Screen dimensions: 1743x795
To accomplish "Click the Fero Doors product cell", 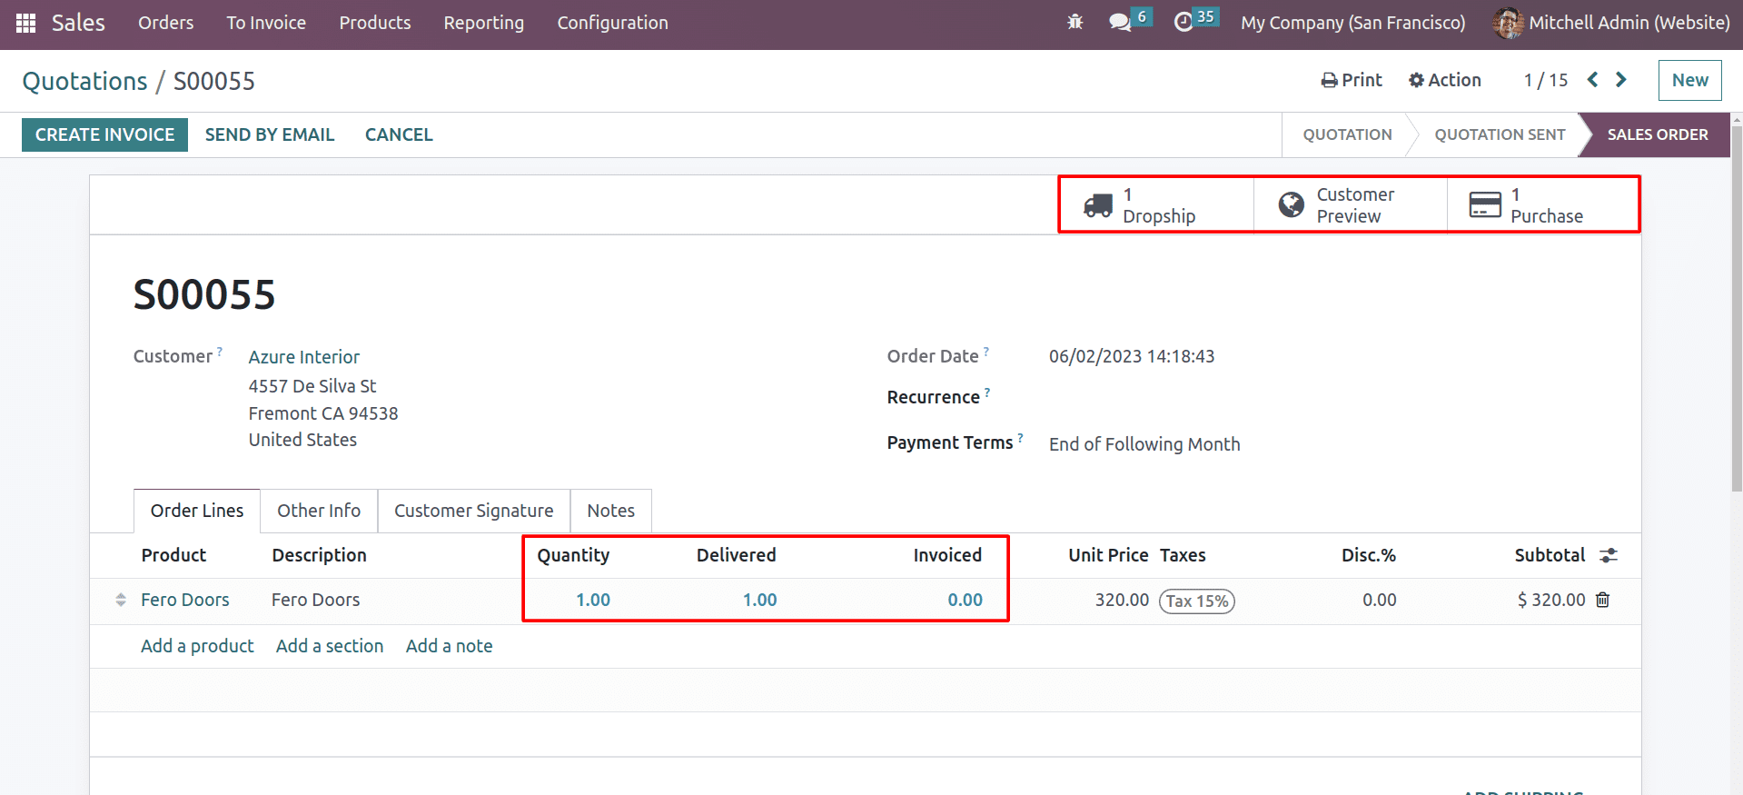I will [x=185, y=600].
